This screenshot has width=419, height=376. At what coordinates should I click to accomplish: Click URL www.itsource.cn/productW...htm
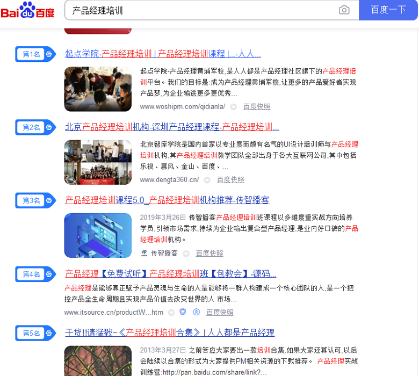coord(113,313)
